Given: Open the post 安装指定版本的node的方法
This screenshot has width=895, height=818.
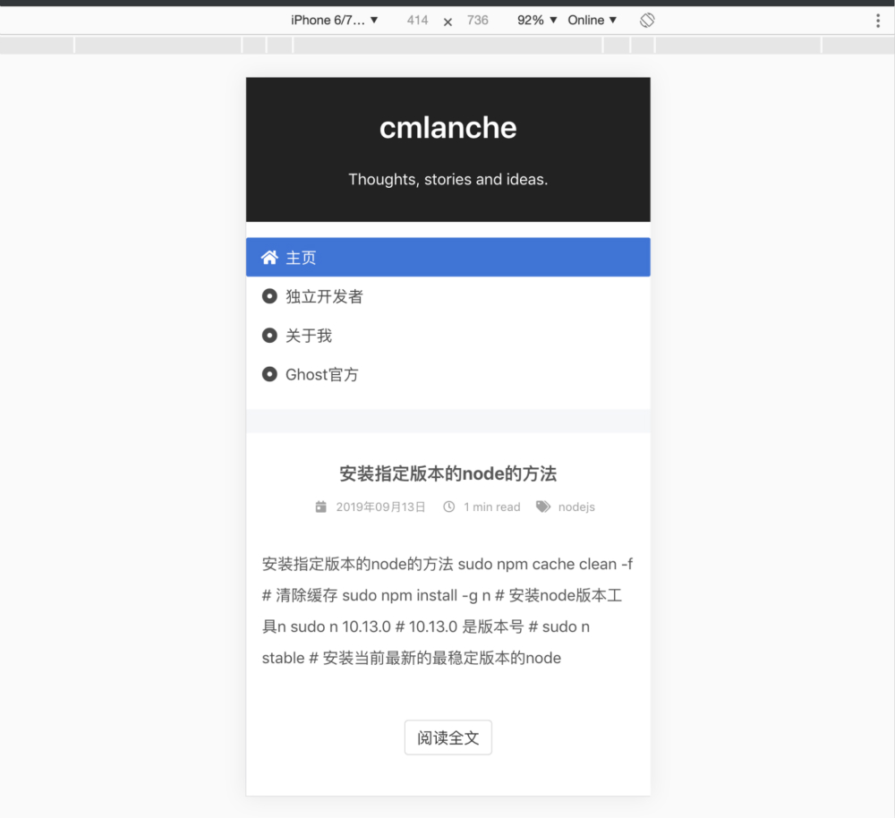Looking at the screenshot, I should [448, 473].
